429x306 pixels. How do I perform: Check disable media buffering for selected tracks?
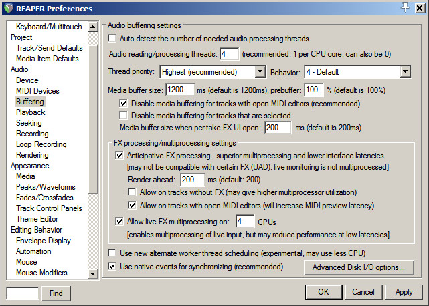[x=123, y=116]
